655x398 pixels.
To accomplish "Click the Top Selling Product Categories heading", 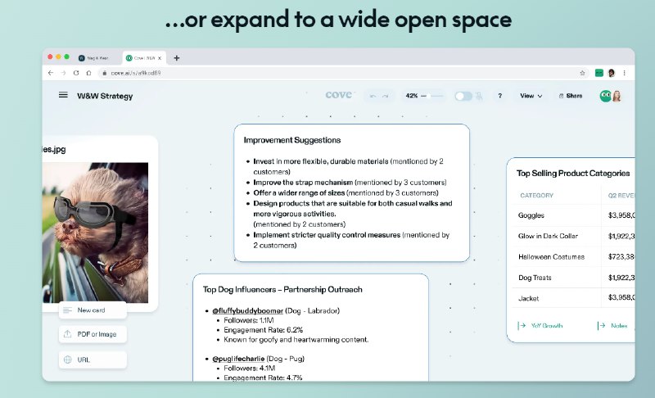I will tap(572, 174).
